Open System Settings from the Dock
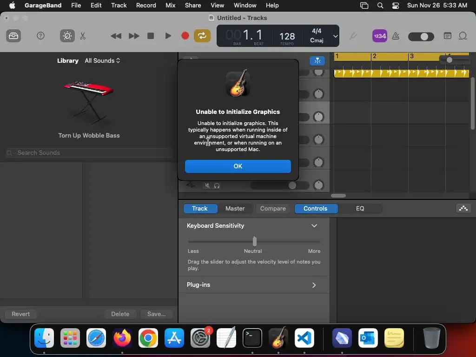Screen dimensions: 476x357 point(200,338)
